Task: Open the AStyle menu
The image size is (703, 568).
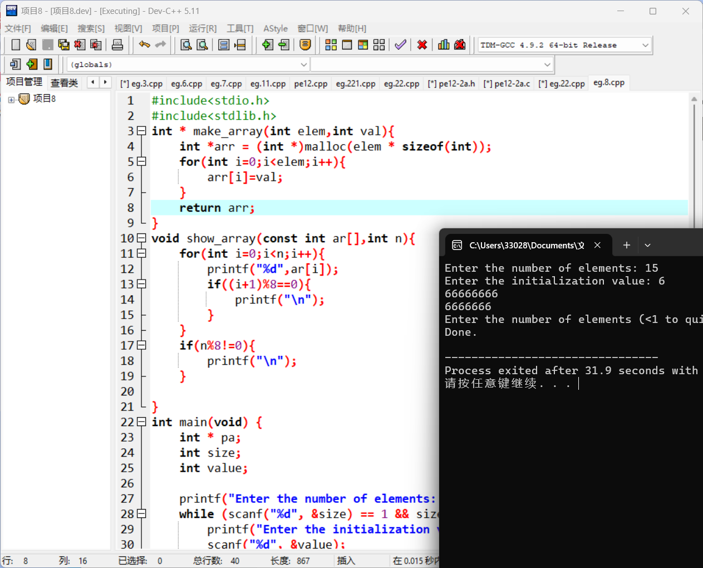Action: tap(276, 28)
